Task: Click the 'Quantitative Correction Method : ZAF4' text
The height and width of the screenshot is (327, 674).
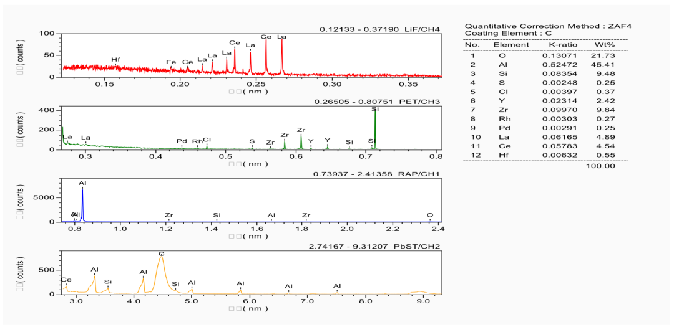Action: 549,27
